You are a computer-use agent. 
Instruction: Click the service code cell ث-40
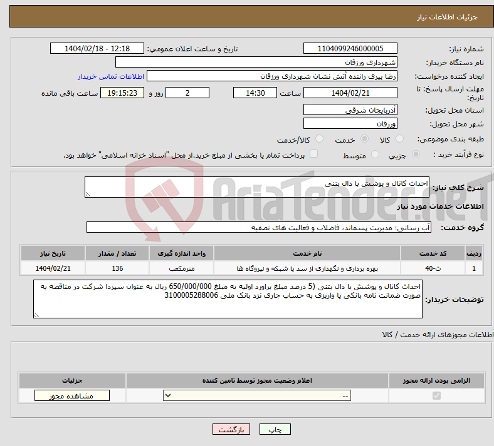pos(433,268)
